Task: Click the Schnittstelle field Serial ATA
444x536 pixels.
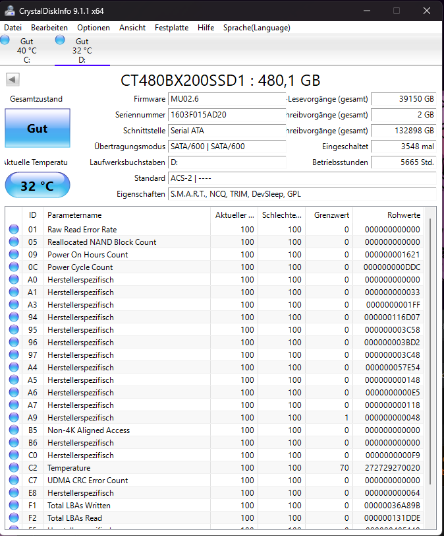Action: [x=227, y=131]
